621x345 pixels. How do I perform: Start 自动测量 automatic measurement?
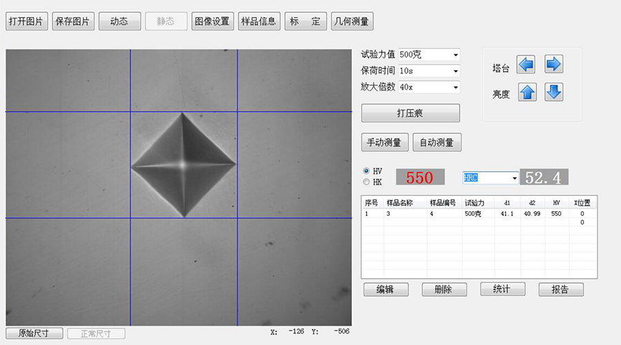(x=437, y=142)
